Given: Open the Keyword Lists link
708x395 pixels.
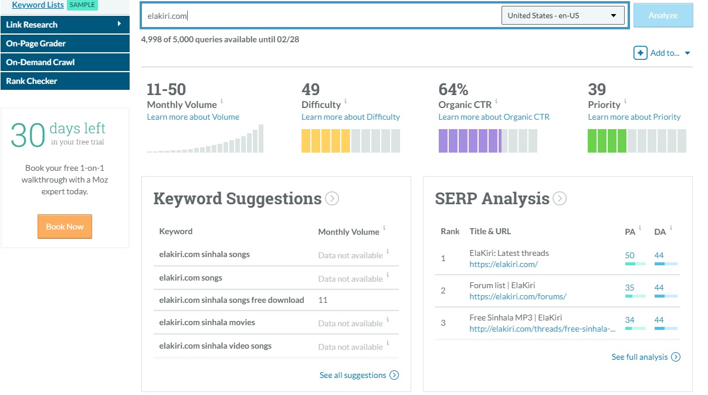Looking at the screenshot, I should (x=38, y=5).
